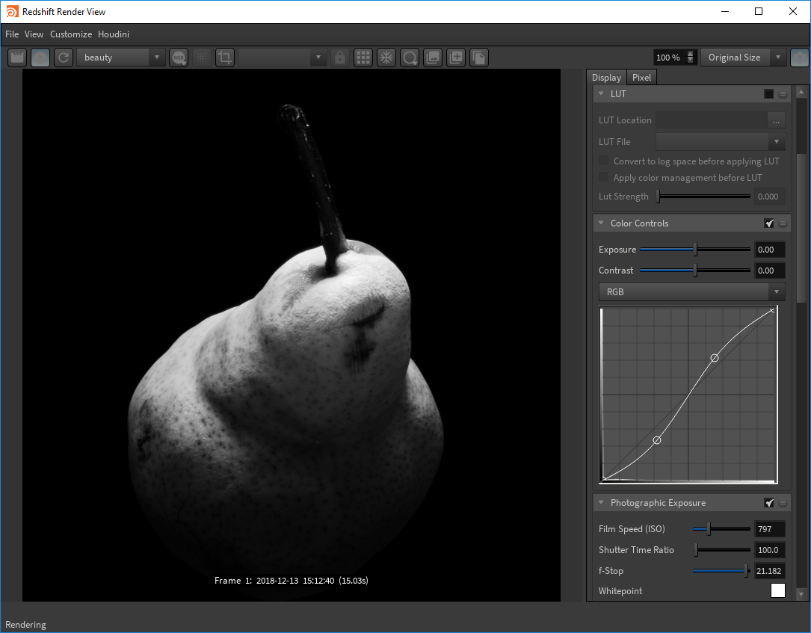Click the Film Speed ISO value field
Viewport: 811px width, 633px height.
pyautogui.click(x=769, y=529)
